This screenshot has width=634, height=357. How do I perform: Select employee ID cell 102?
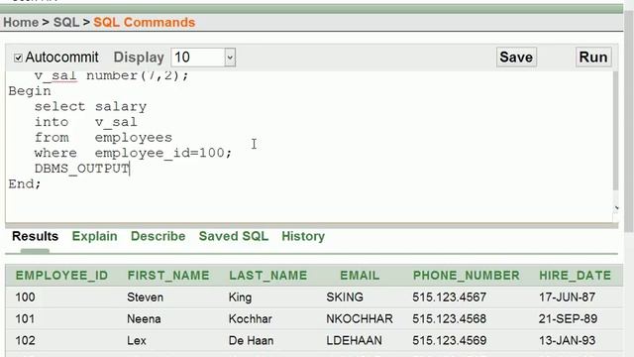click(x=25, y=340)
